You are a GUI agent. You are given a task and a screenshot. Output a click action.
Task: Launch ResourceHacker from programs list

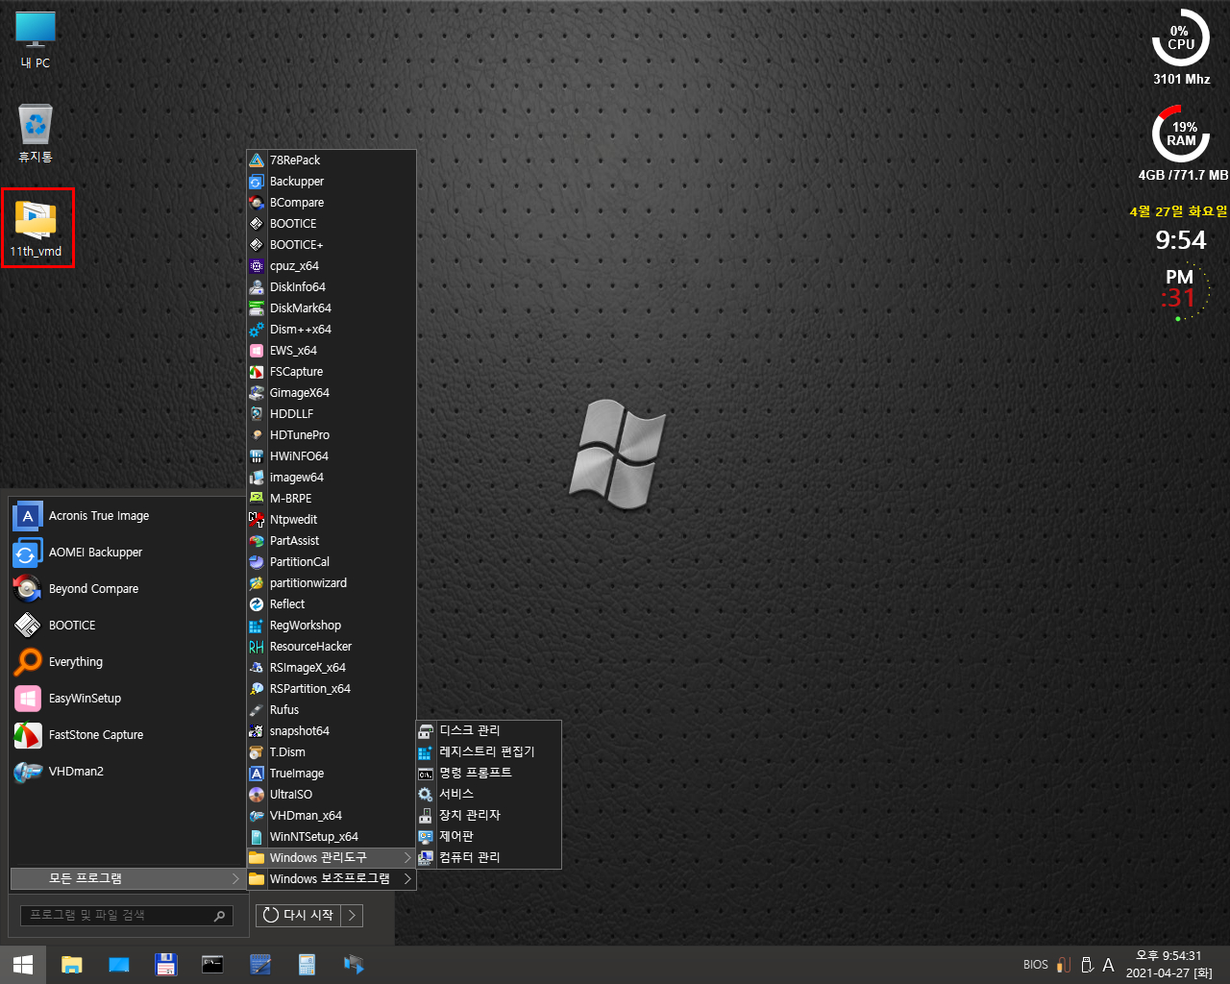tap(332, 647)
